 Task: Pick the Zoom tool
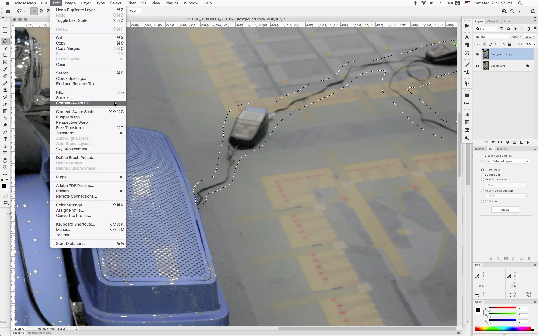coord(5,167)
